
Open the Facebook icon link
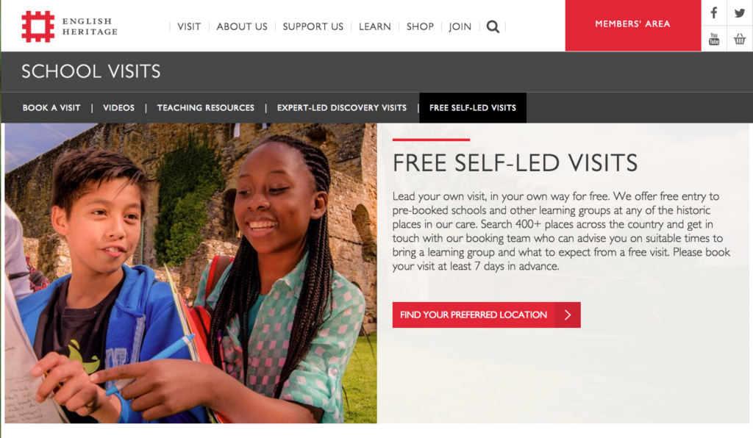[714, 13]
